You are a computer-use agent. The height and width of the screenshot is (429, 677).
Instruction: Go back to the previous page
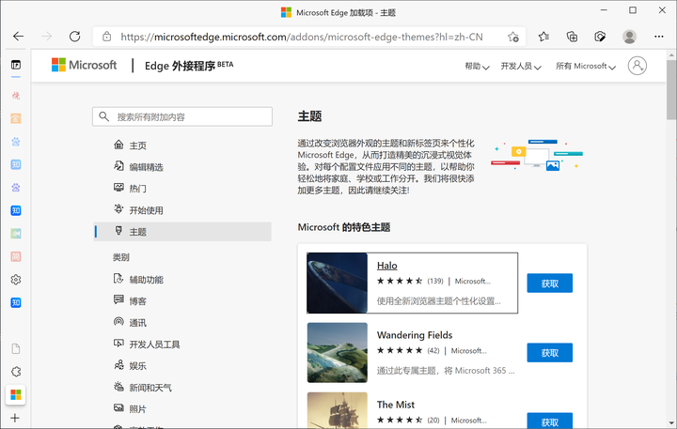tap(18, 37)
